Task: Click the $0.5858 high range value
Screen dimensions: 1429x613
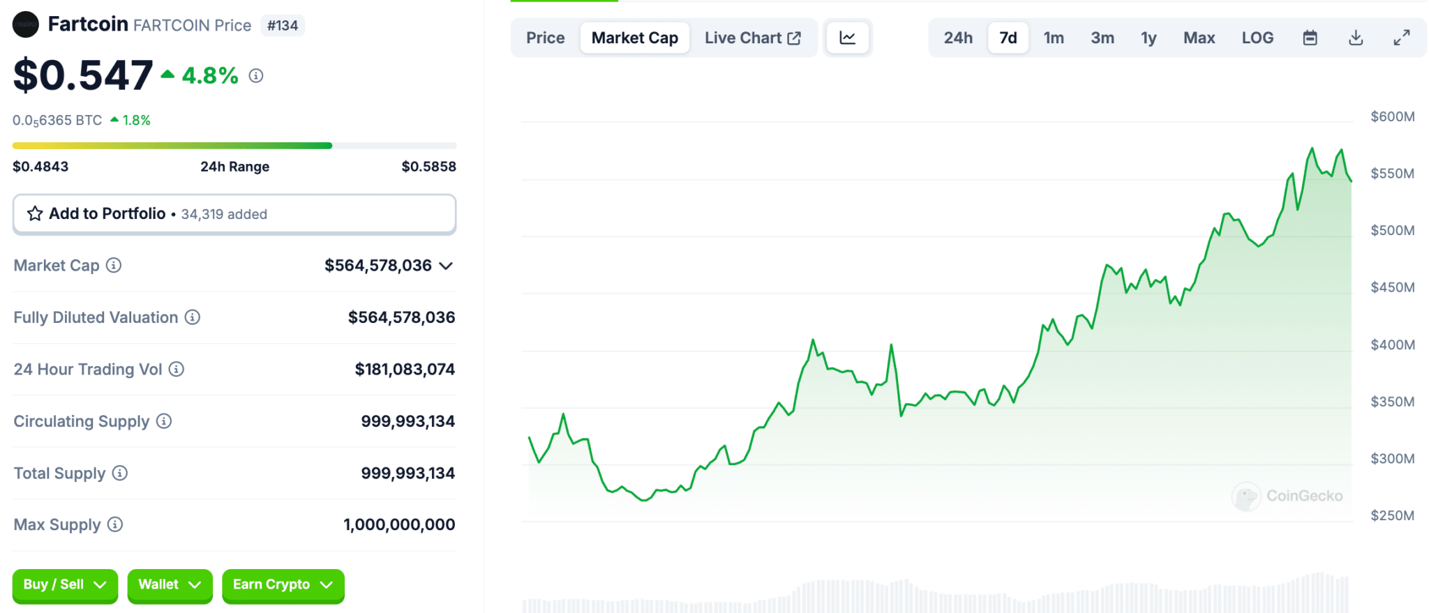Action: tap(428, 167)
